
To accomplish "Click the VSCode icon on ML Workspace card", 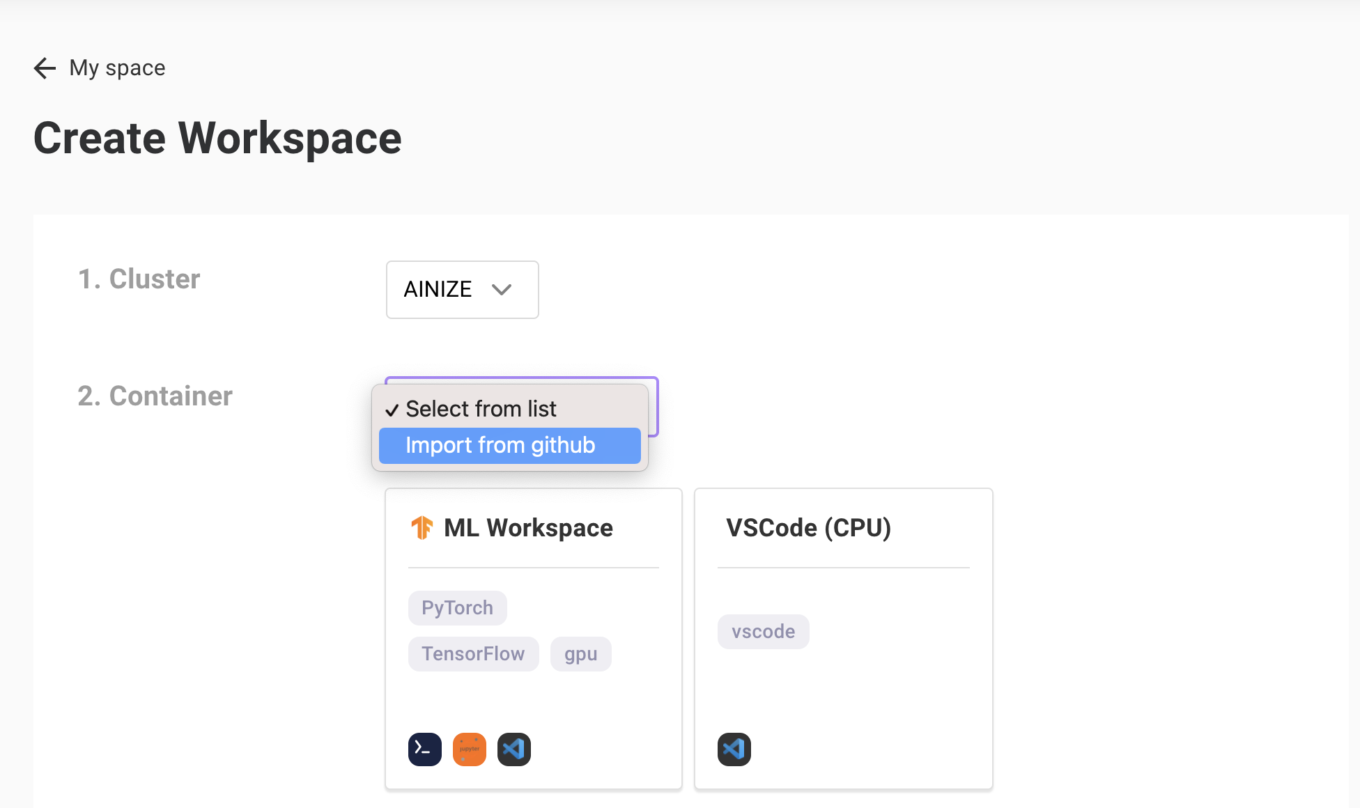I will coord(513,749).
